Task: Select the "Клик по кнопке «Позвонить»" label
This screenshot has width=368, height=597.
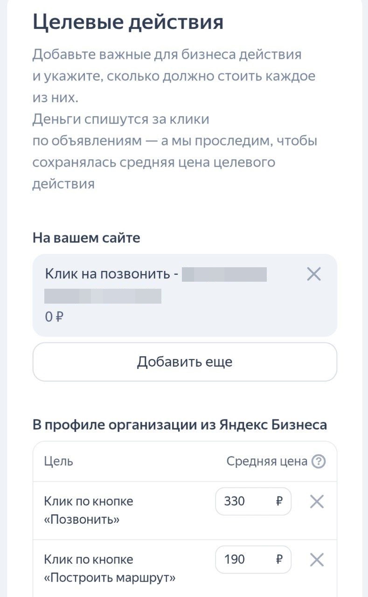Action: (x=89, y=510)
